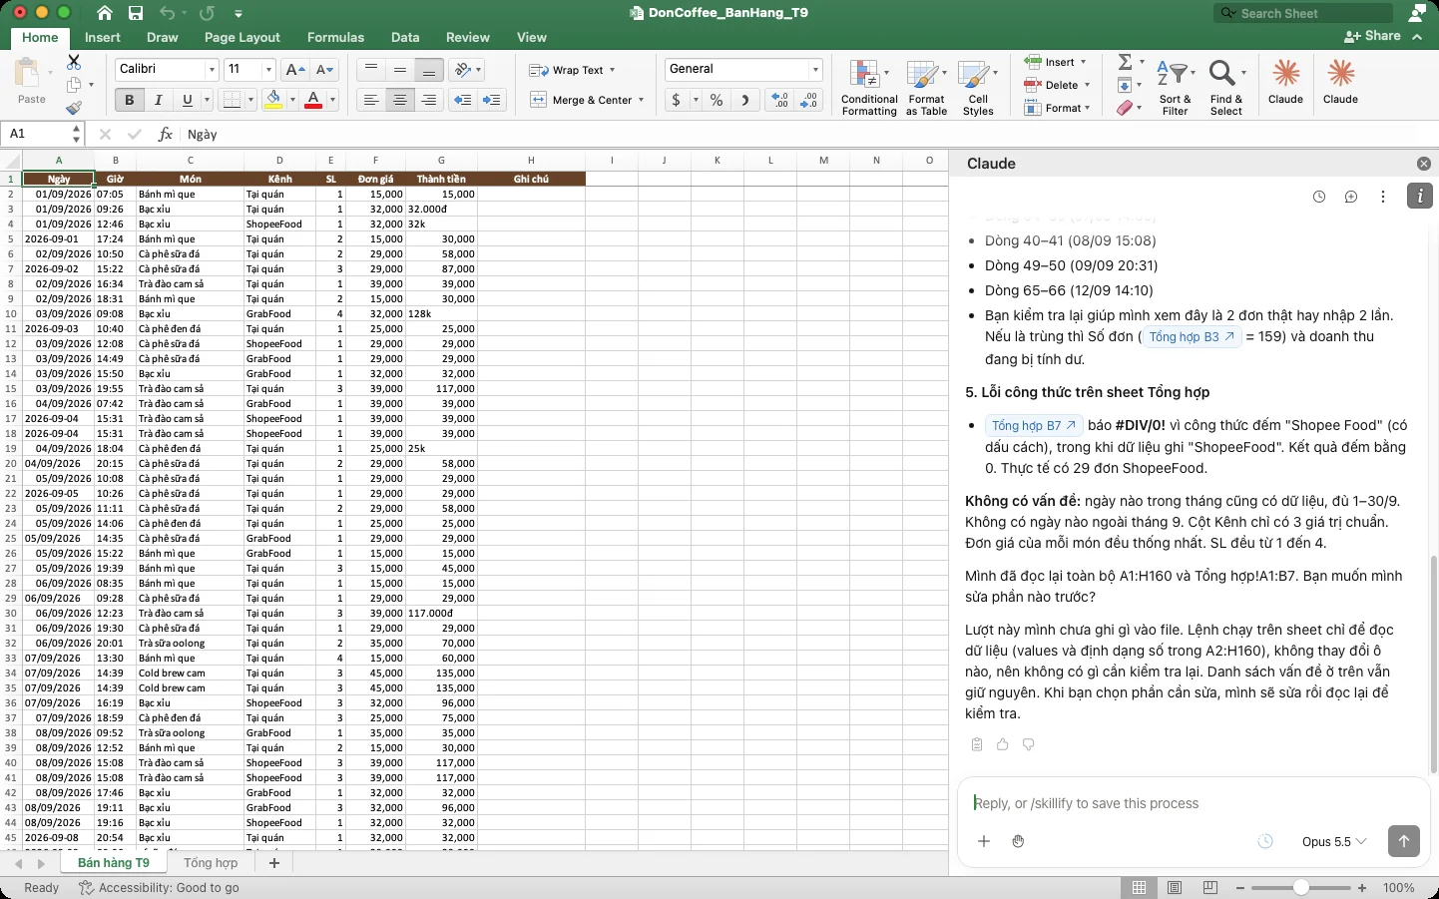Image resolution: width=1439 pixels, height=899 pixels.
Task: Expand the Wrap Text dropdown arrow
Action: click(x=612, y=70)
